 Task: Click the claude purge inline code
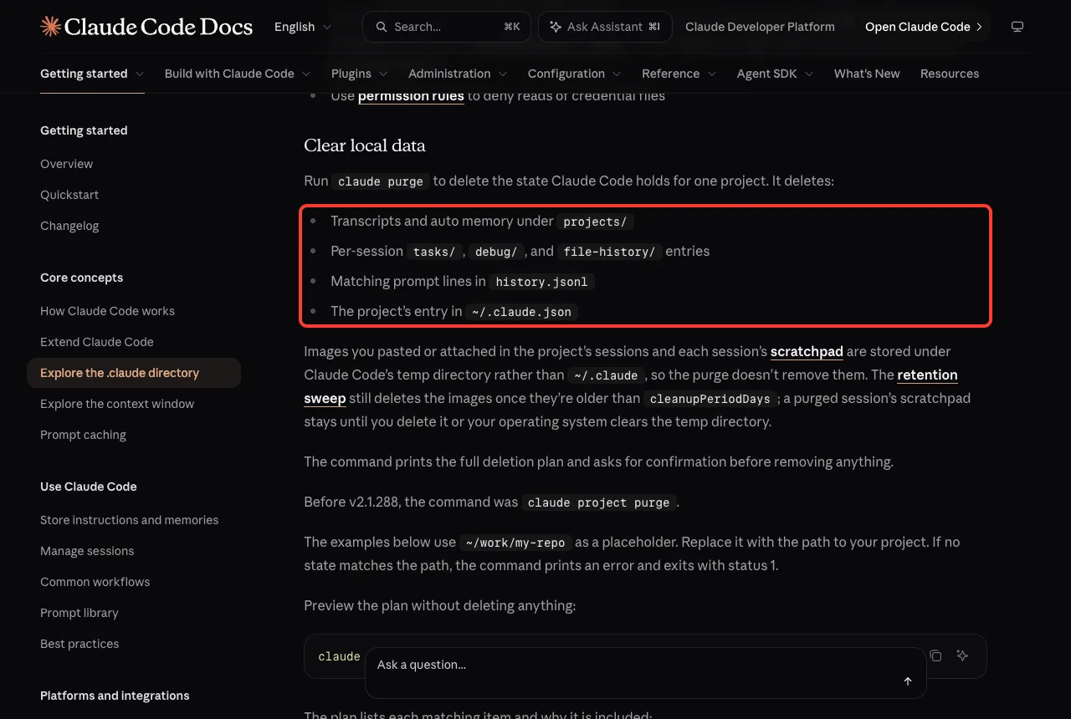pos(381,181)
